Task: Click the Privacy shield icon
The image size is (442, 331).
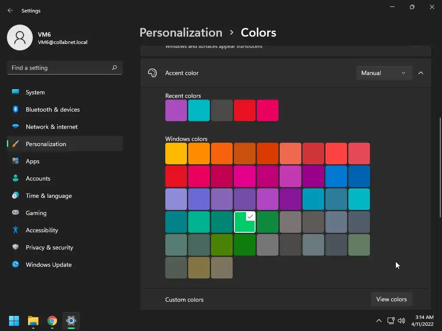Action: pyautogui.click(x=16, y=247)
